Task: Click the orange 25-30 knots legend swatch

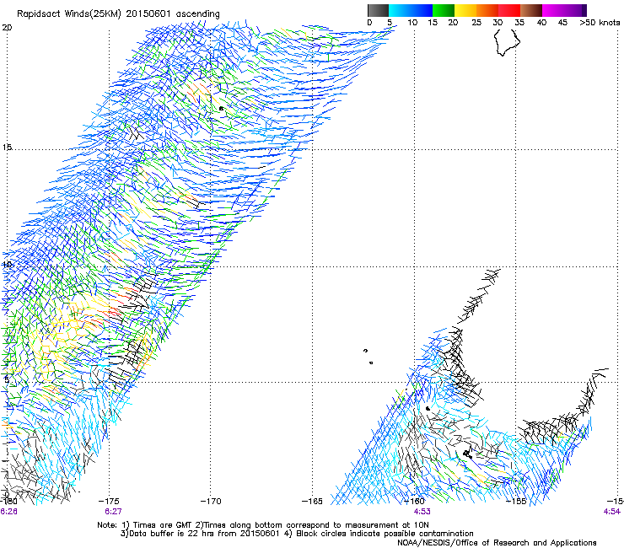Action: click(487, 10)
